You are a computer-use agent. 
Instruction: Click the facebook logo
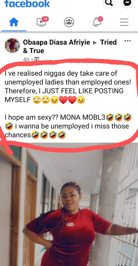pos(27,4)
